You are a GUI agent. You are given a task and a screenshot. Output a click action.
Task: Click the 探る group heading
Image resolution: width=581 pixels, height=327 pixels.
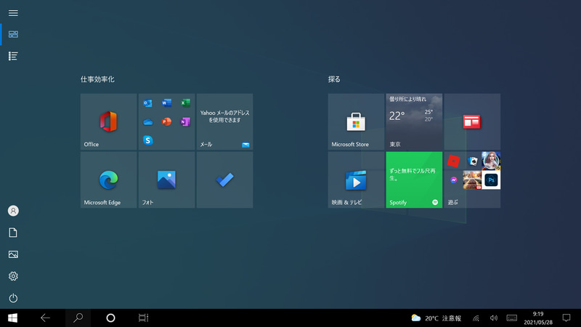334,79
